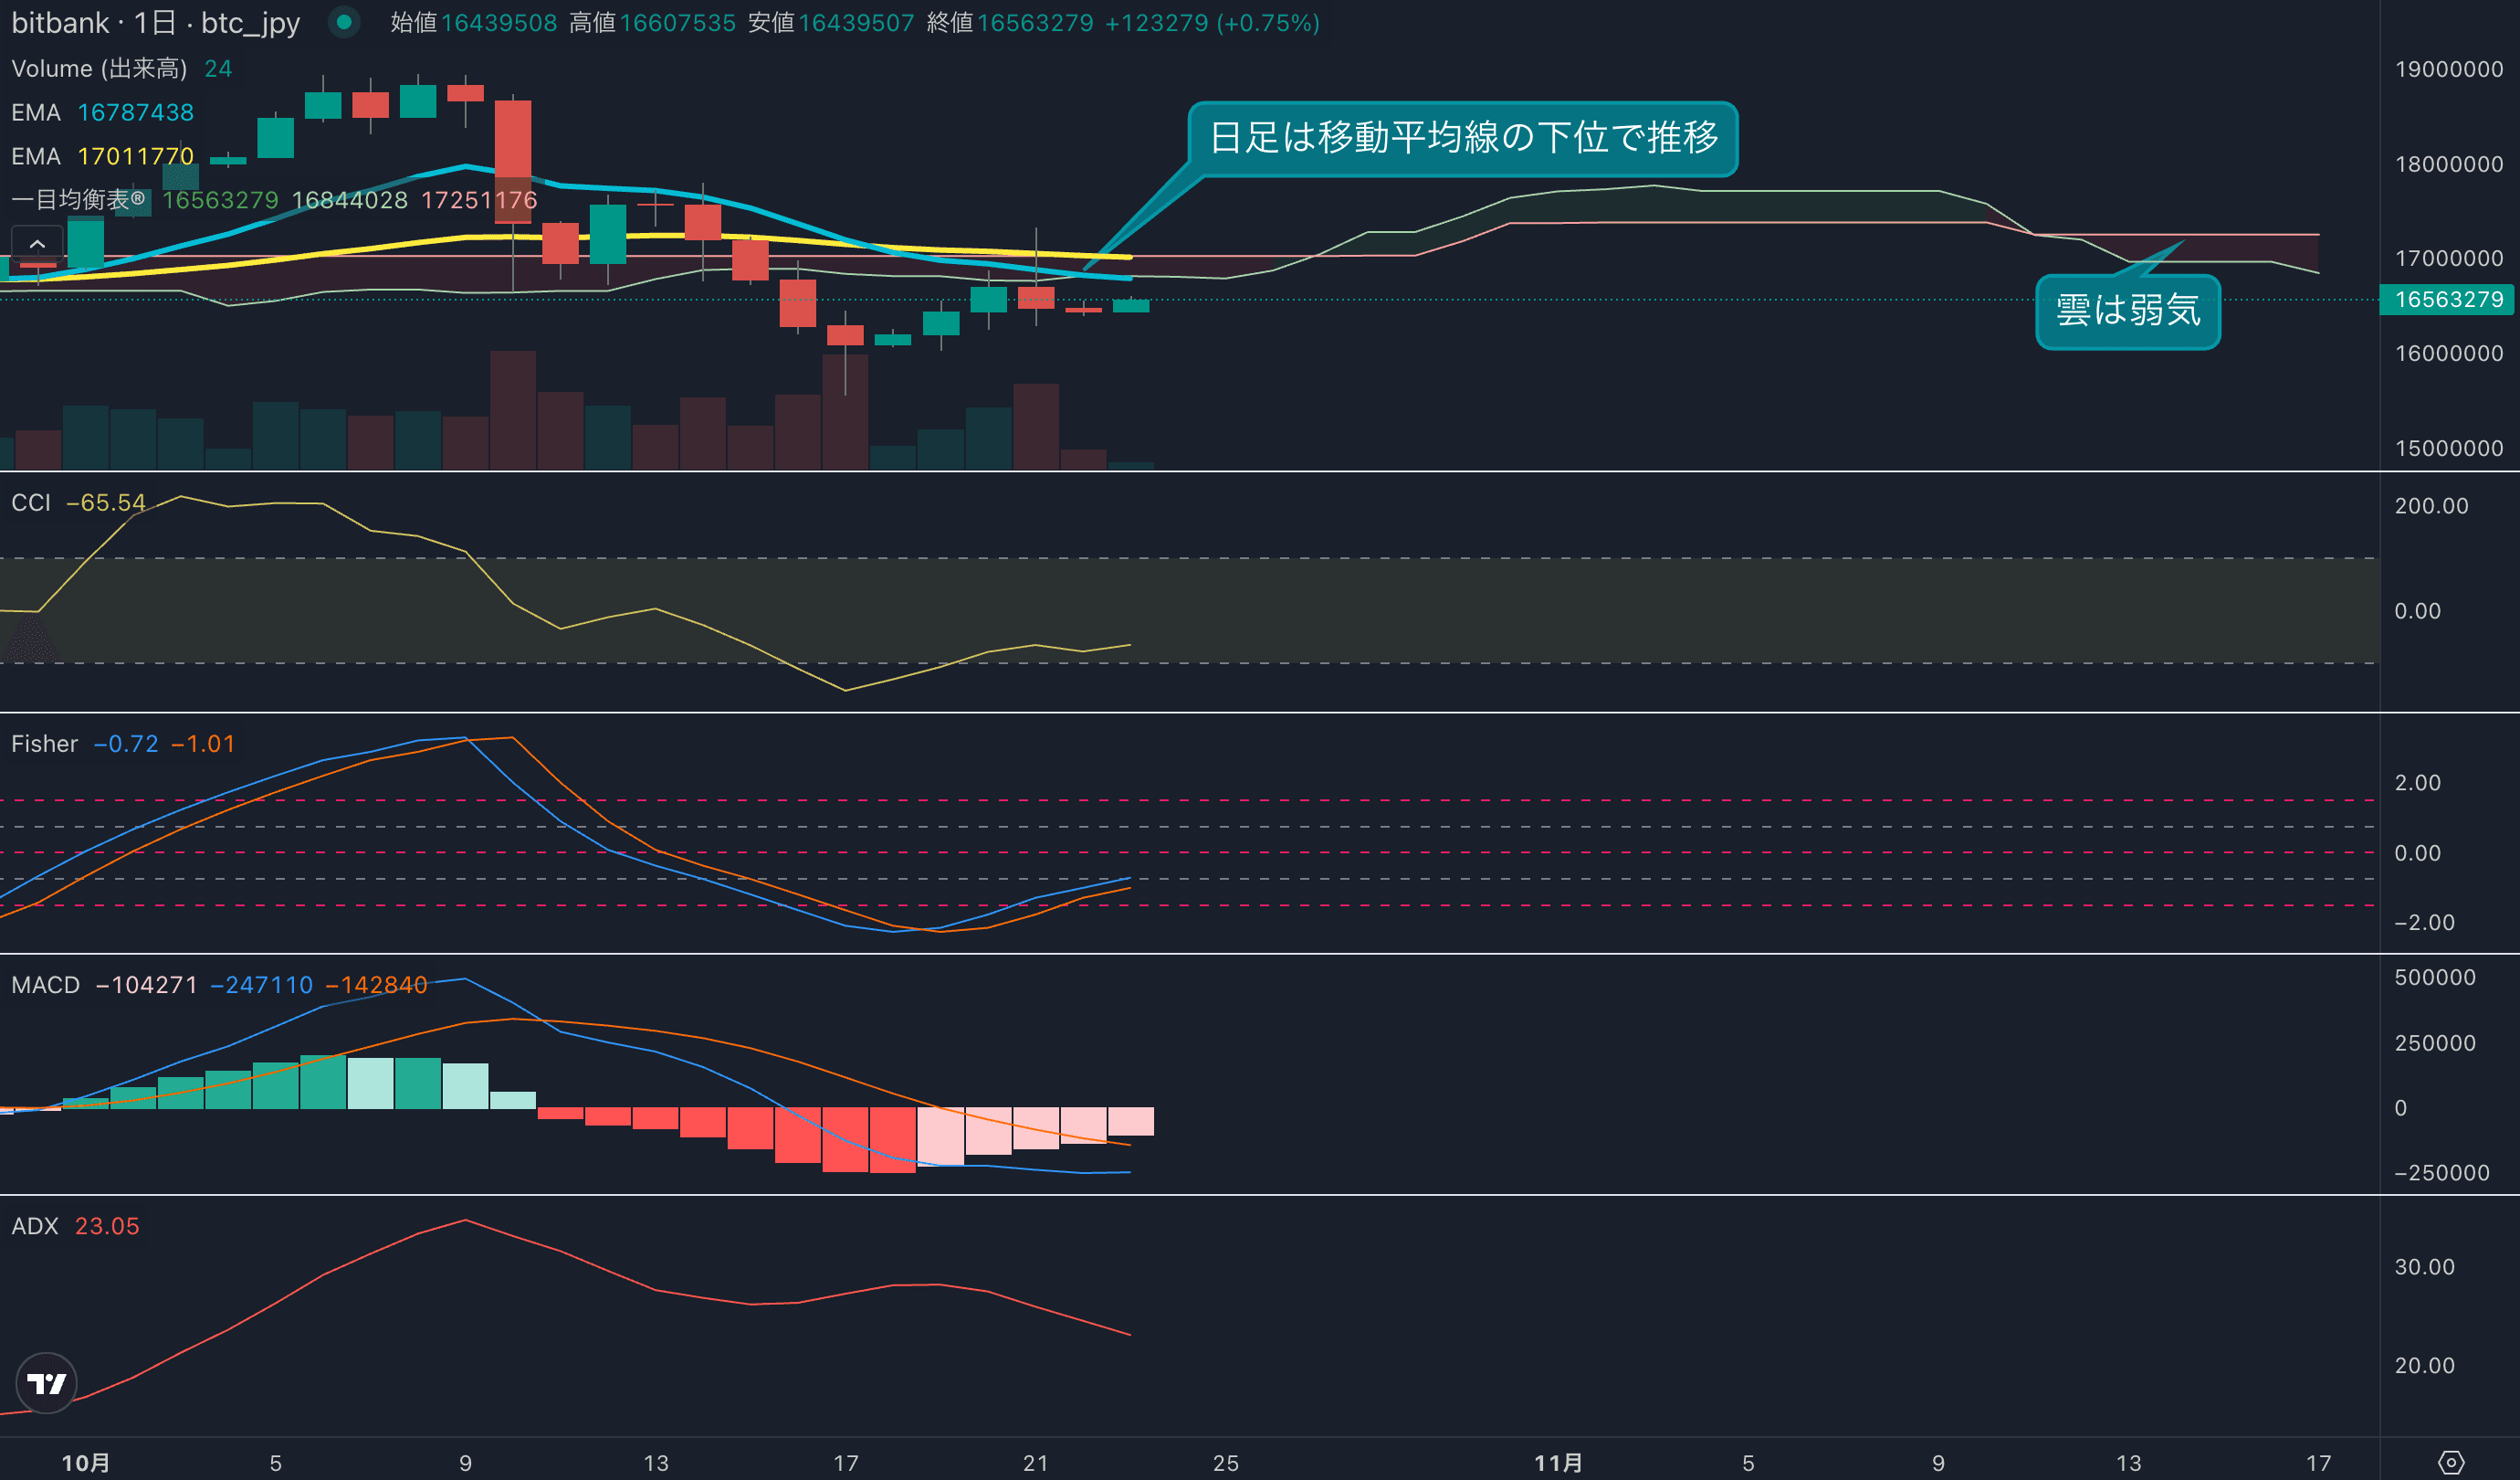Click the TradingView logo badge
Screen dimensions: 2520x1480
(x=46, y=1383)
